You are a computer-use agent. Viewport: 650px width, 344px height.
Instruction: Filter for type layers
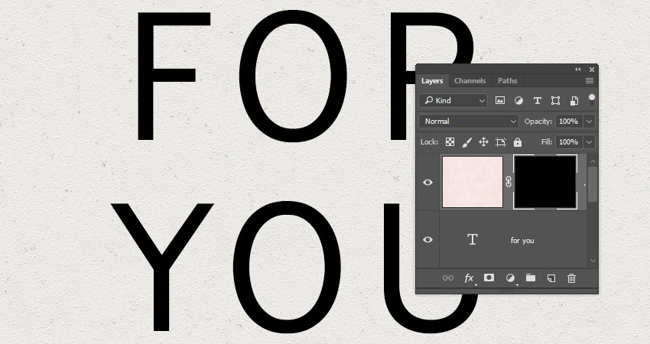538,100
